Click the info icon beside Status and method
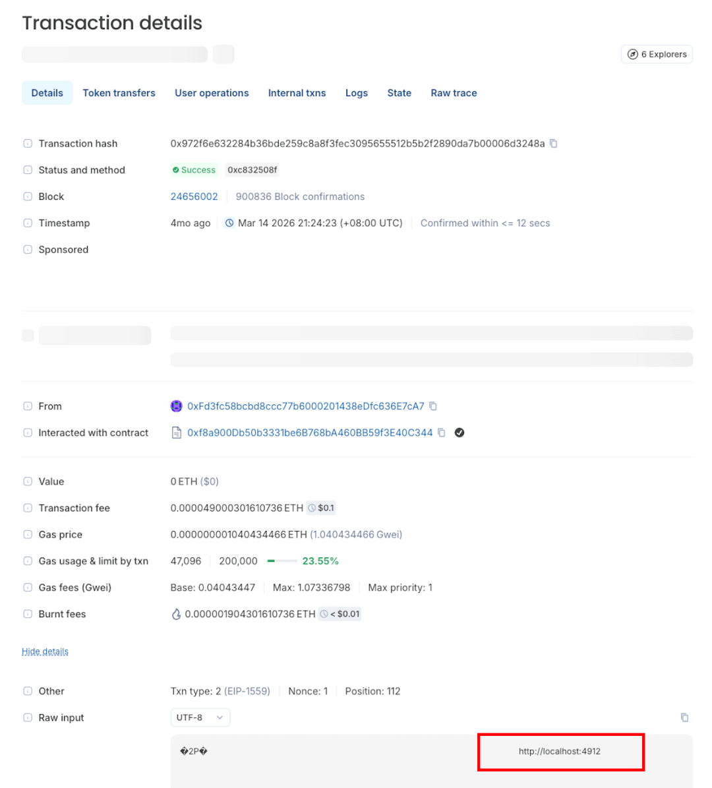Viewport: 712px width, 788px height. pos(28,170)
